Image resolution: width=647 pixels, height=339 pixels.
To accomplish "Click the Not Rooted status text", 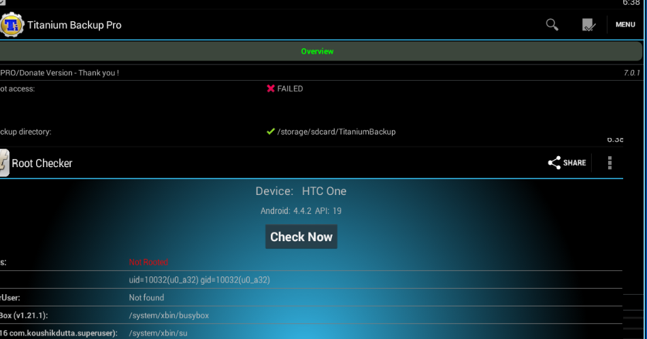I will [148, 262].
